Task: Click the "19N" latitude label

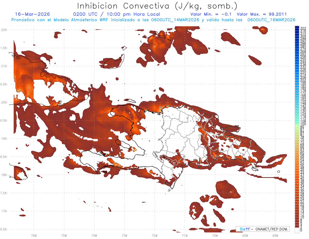Action: click(4, 139)
